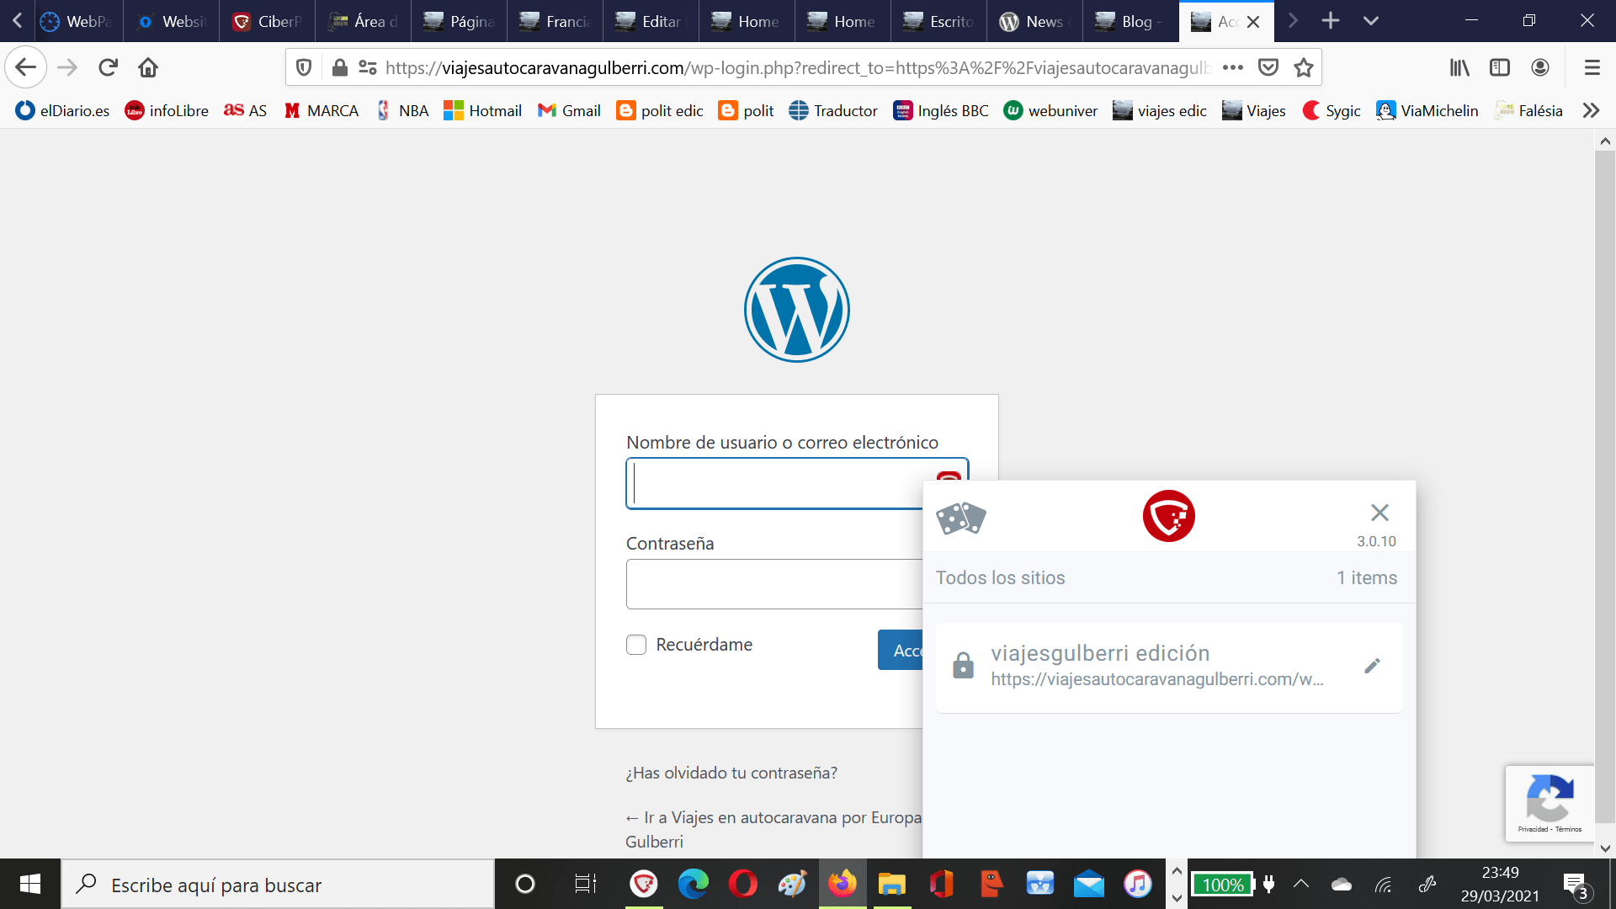Open the WordPress logo link

click(x=797, y=310)
